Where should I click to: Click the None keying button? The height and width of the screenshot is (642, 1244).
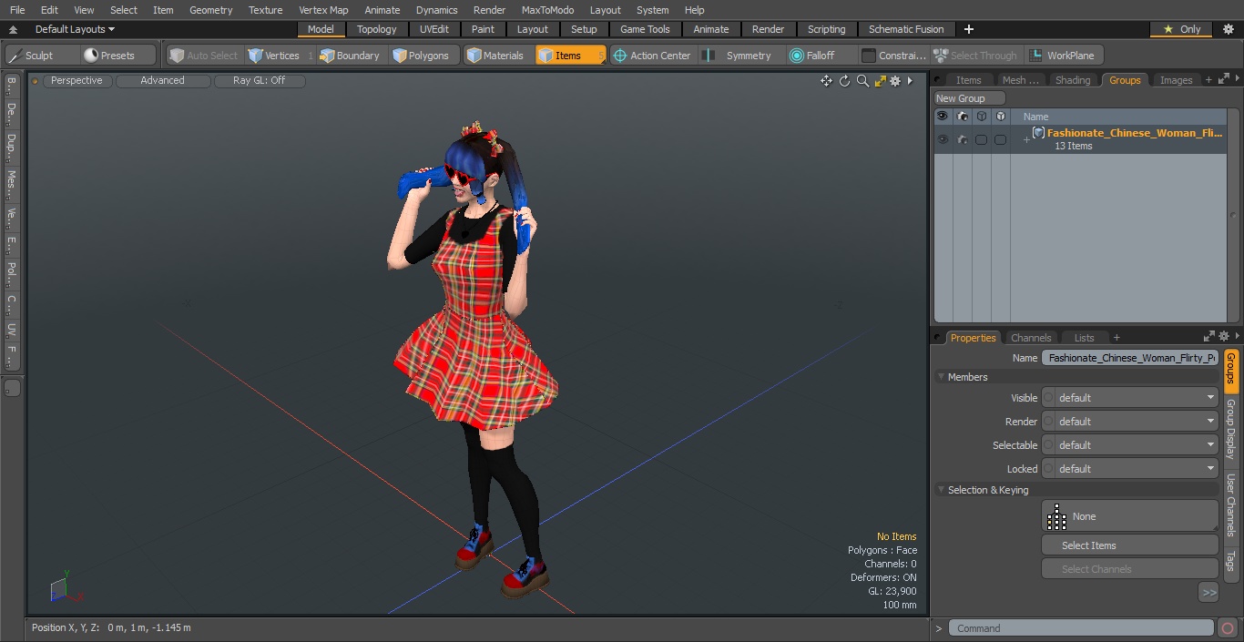1130,516
